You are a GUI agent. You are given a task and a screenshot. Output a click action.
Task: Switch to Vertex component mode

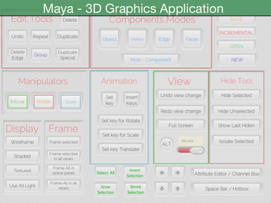(x=137, y=39)
